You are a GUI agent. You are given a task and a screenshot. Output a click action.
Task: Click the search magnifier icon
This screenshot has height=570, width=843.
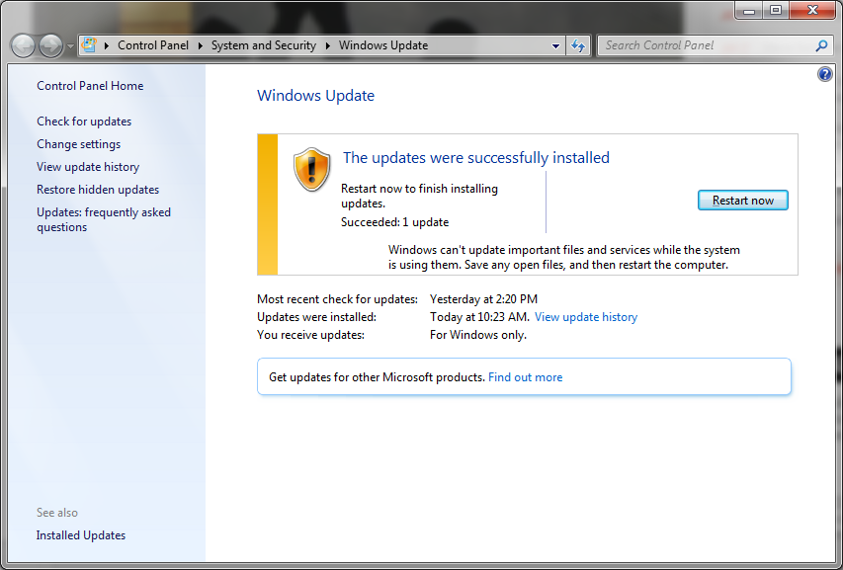[821, 45]
